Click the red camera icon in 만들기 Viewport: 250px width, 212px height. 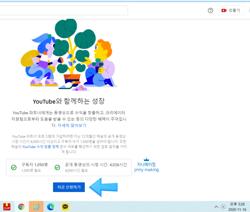point(224,11)
